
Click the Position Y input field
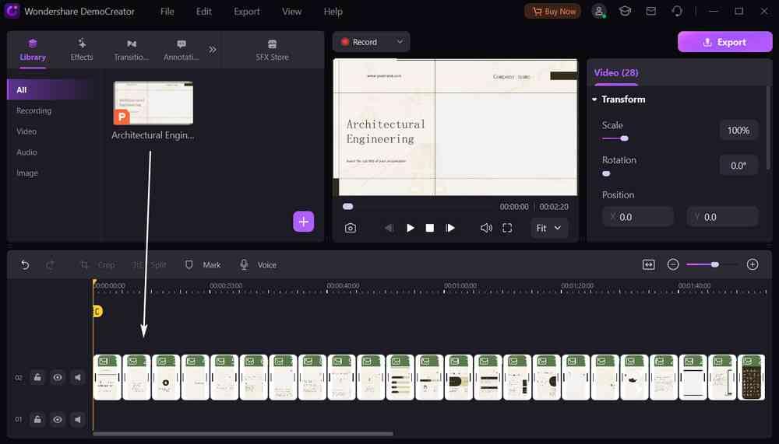(x=723, y=217)
